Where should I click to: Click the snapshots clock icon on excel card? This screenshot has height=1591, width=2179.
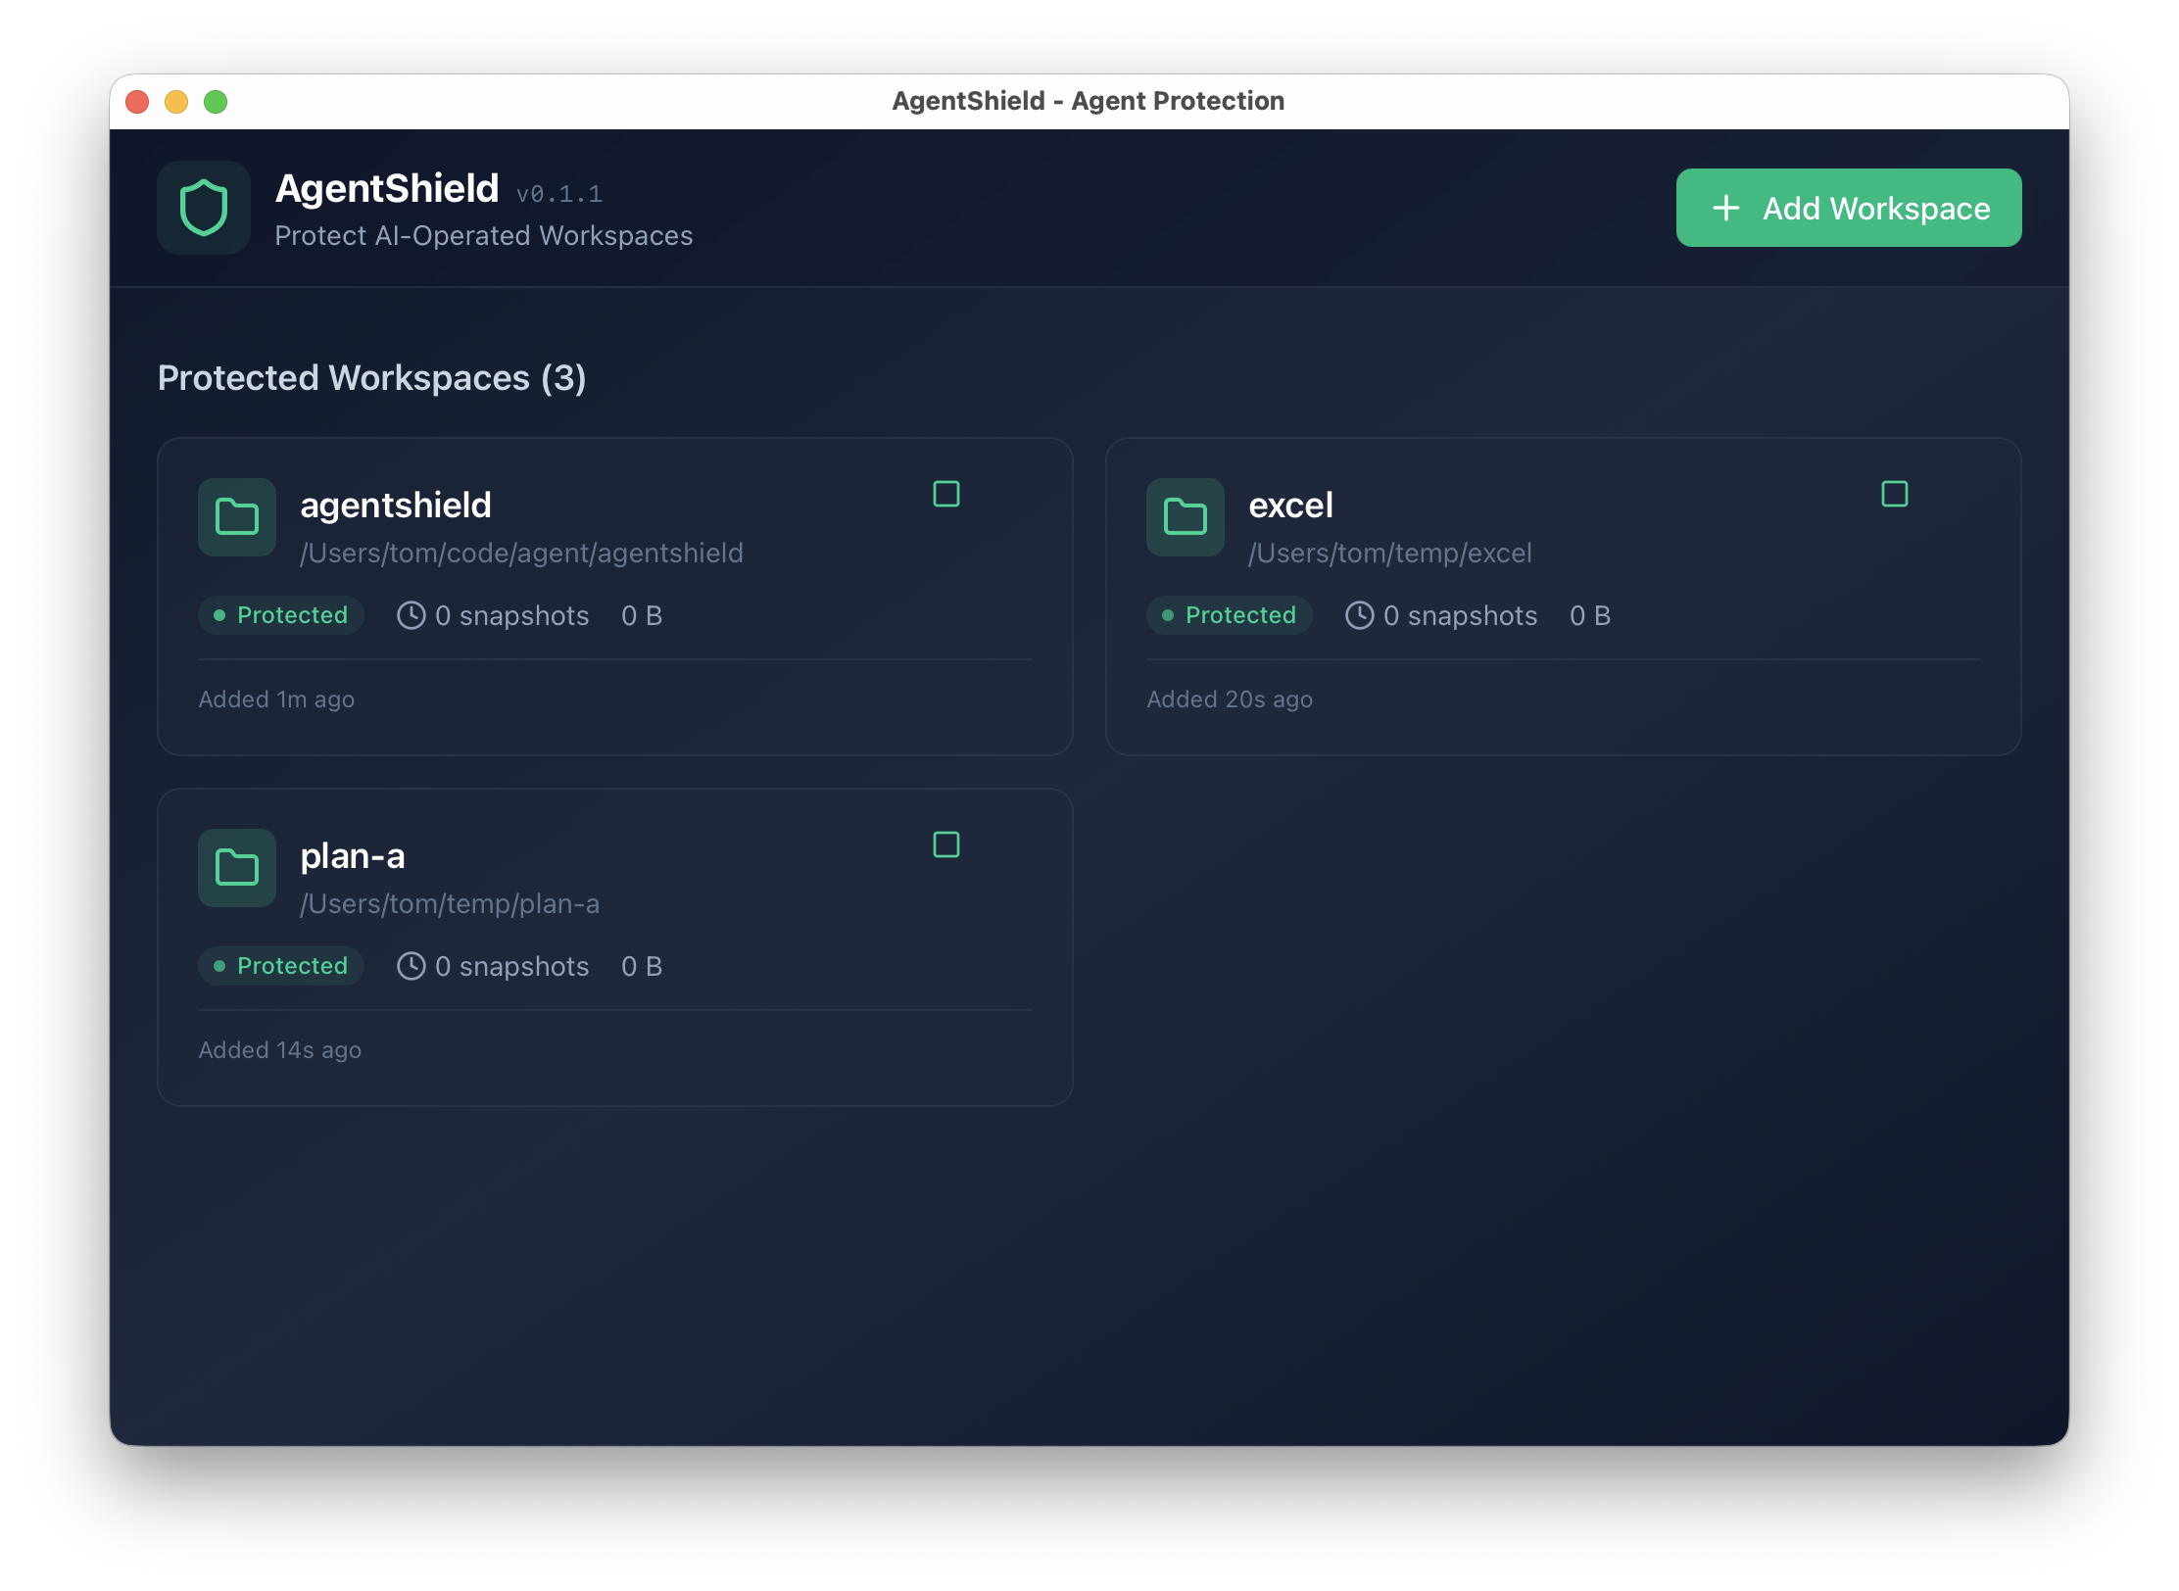click(x=1359, y=615)
